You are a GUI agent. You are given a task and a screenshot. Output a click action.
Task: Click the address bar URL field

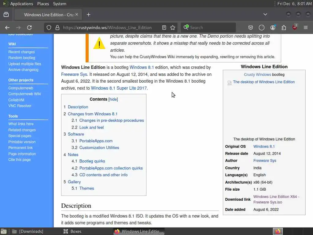click(x=107, y=28)
